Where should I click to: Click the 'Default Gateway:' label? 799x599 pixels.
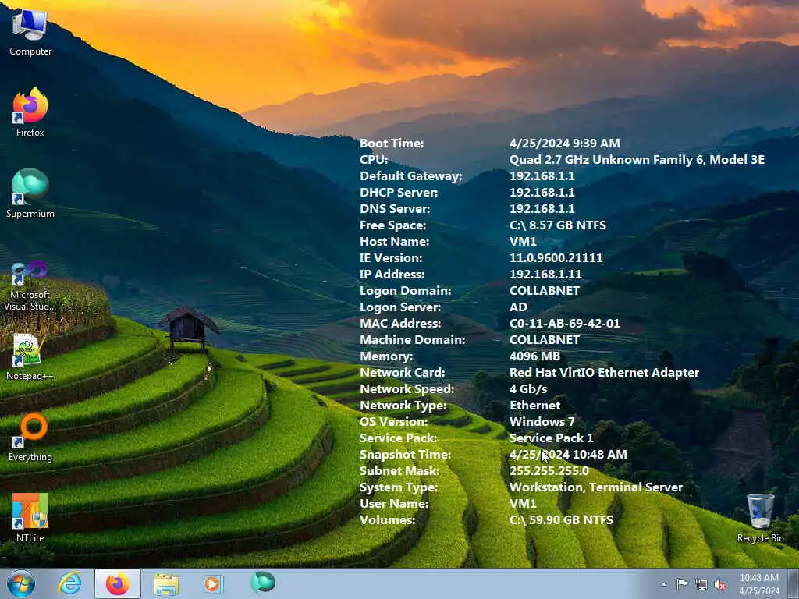click(x=410, y=175)
